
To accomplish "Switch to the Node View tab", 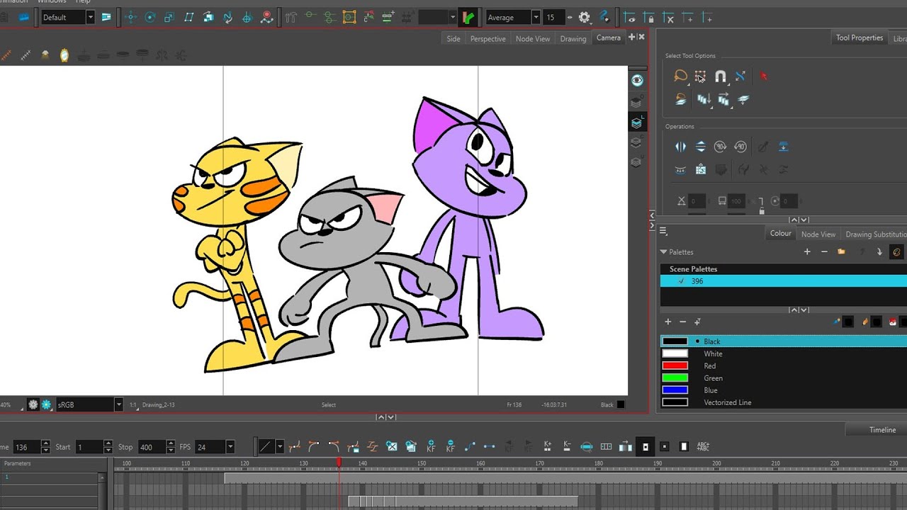I will pyautogui.click(x=533, y=39).
